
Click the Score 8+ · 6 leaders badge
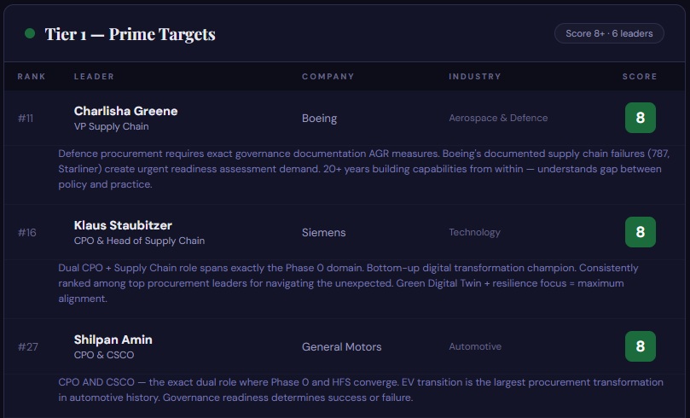coord(609,34)
